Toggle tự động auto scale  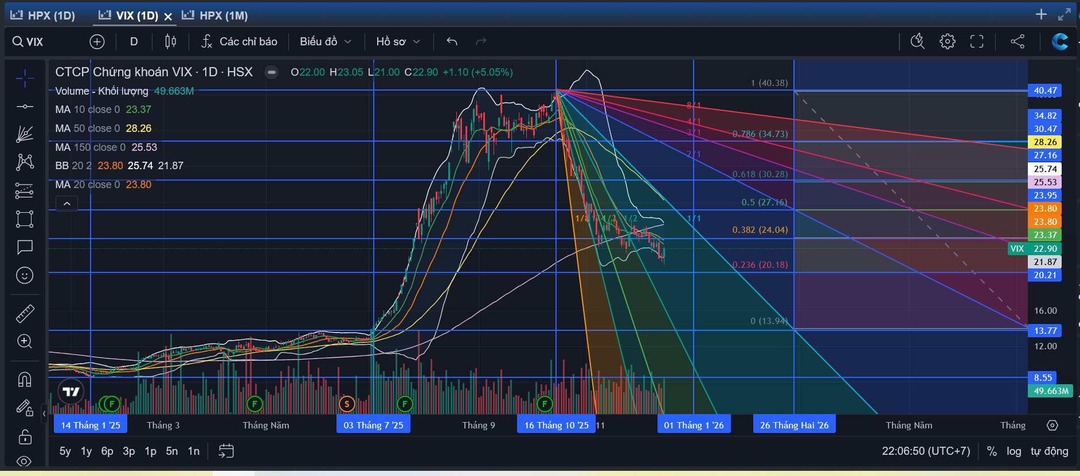1049,451
